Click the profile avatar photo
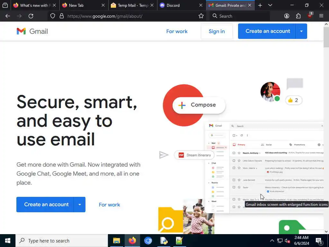329x247 pixels. pyautogui.click(x=270, y=92)
